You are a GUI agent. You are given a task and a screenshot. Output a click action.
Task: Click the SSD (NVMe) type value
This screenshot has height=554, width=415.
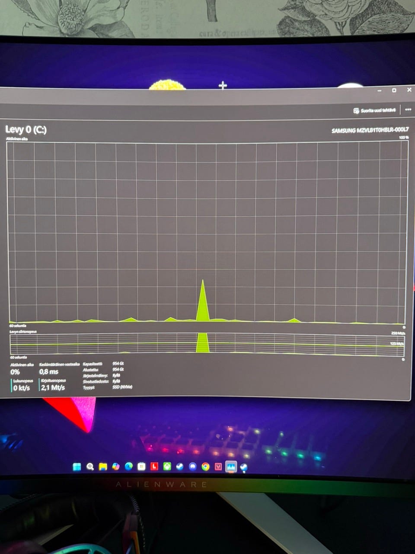click(x=122, y=387)
